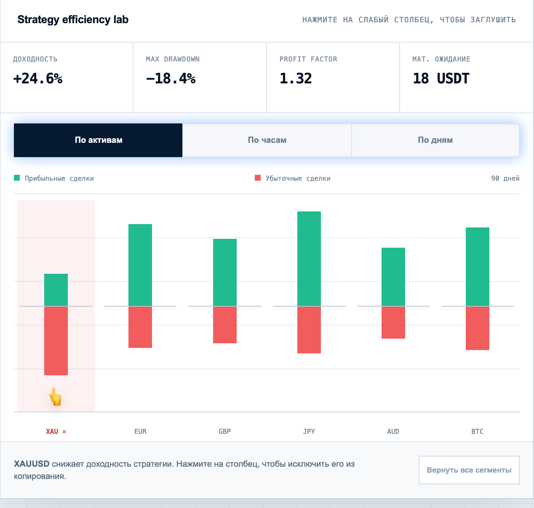
Task: Click the XAUUSD text in the footer message
Action: tap(32, 464)
